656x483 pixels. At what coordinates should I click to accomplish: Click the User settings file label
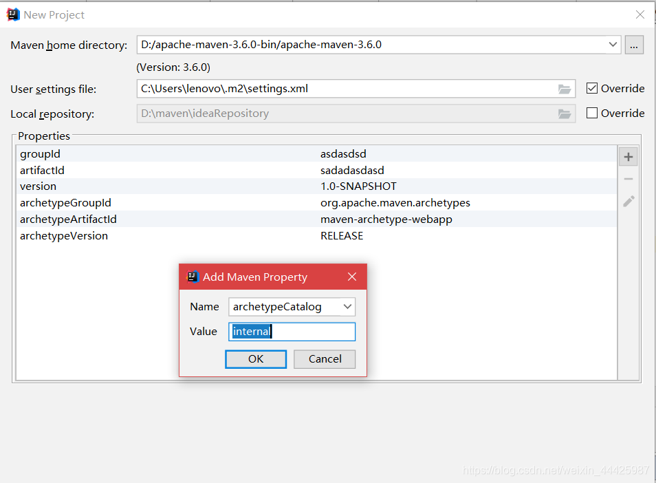[x=53, y=89]
